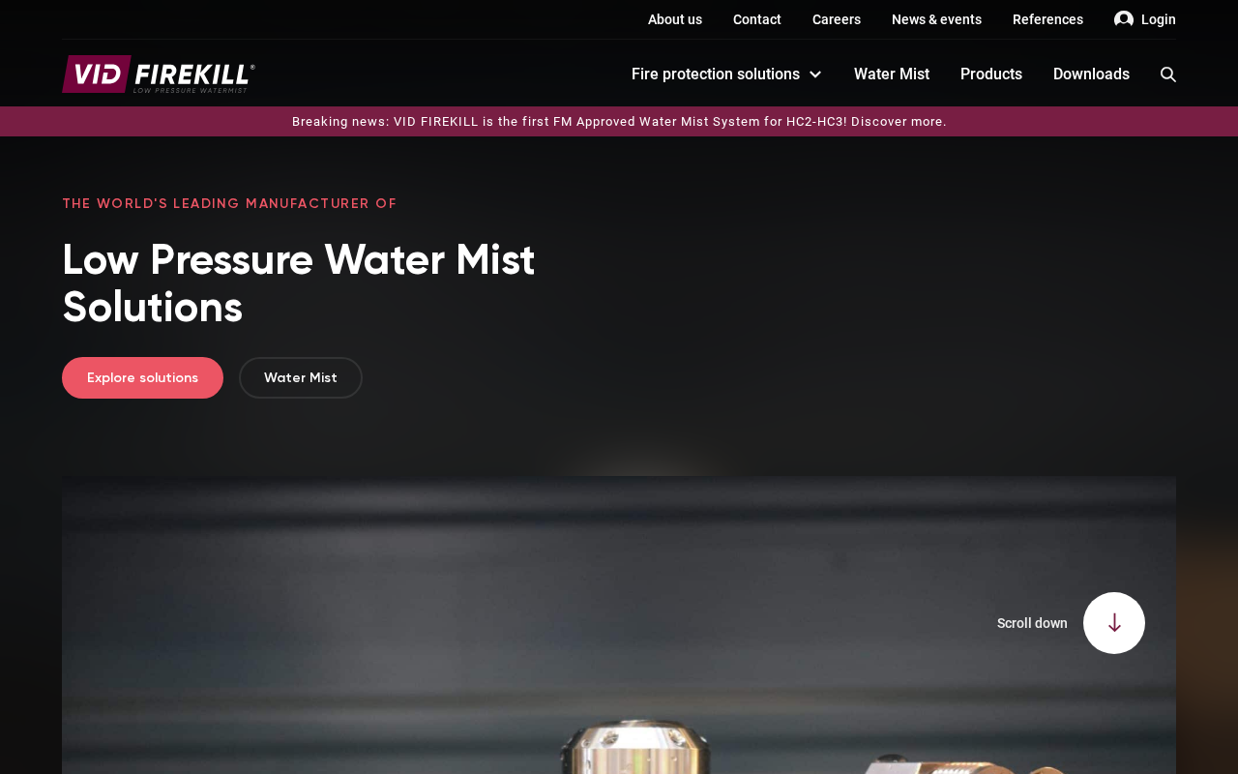
Task: Visit the About us link
Action: tap(675, 19)
